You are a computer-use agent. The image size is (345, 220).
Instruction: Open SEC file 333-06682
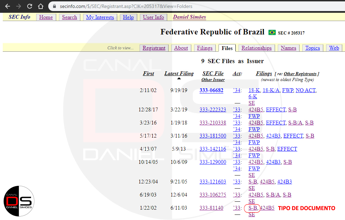(x=211, y=90)
